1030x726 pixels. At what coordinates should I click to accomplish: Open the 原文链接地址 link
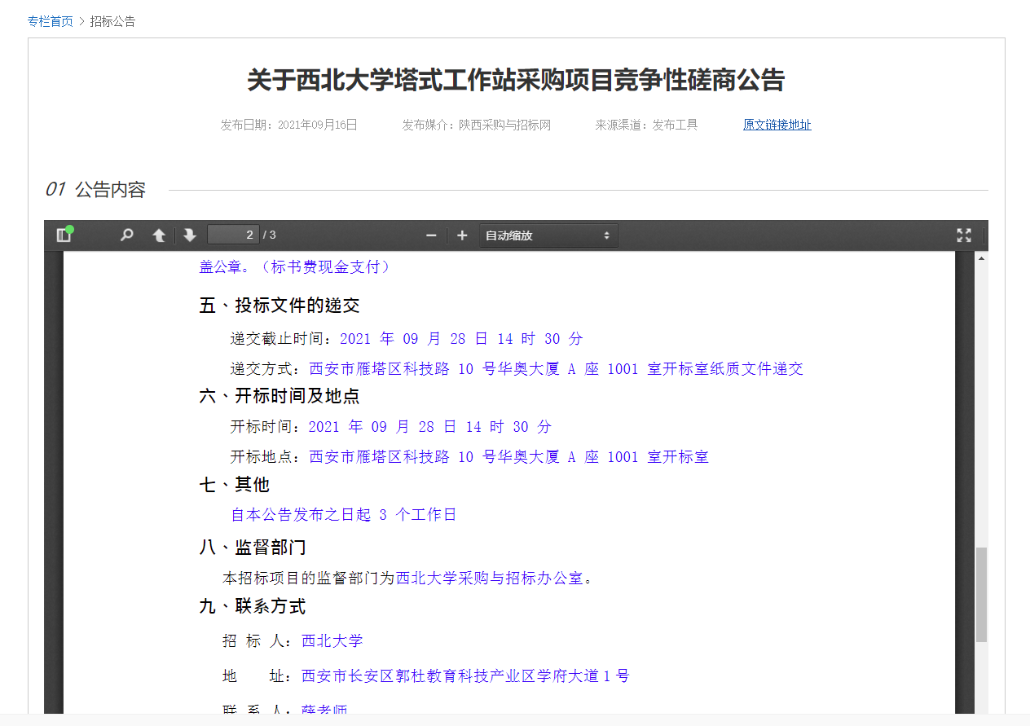coord(777,125)
